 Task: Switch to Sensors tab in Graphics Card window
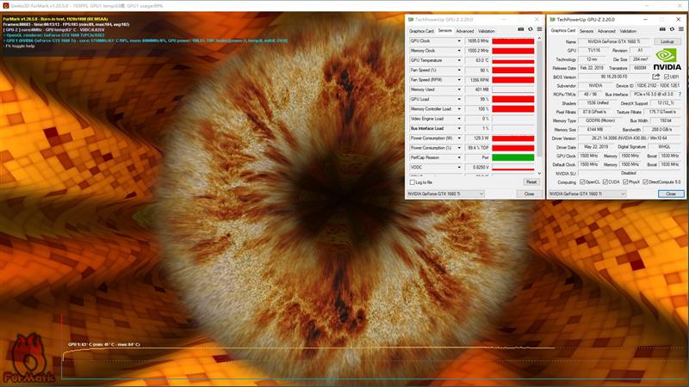click(587, 31)
